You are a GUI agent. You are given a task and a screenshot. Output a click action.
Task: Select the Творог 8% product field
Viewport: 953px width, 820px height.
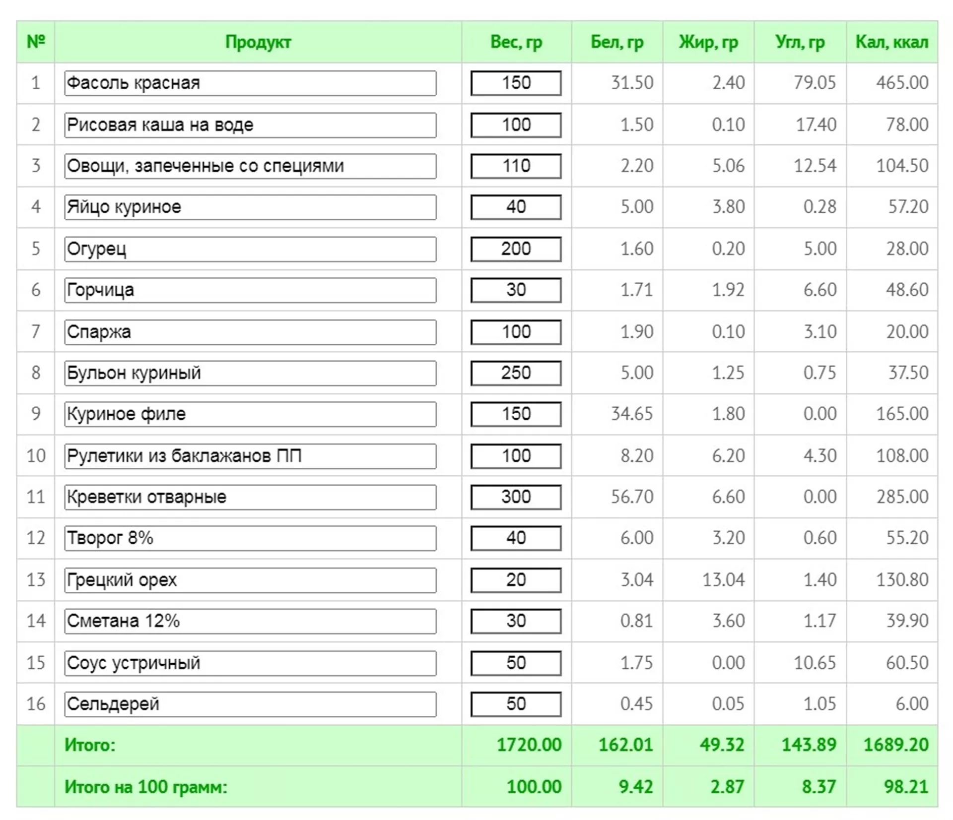pos(250,538)
